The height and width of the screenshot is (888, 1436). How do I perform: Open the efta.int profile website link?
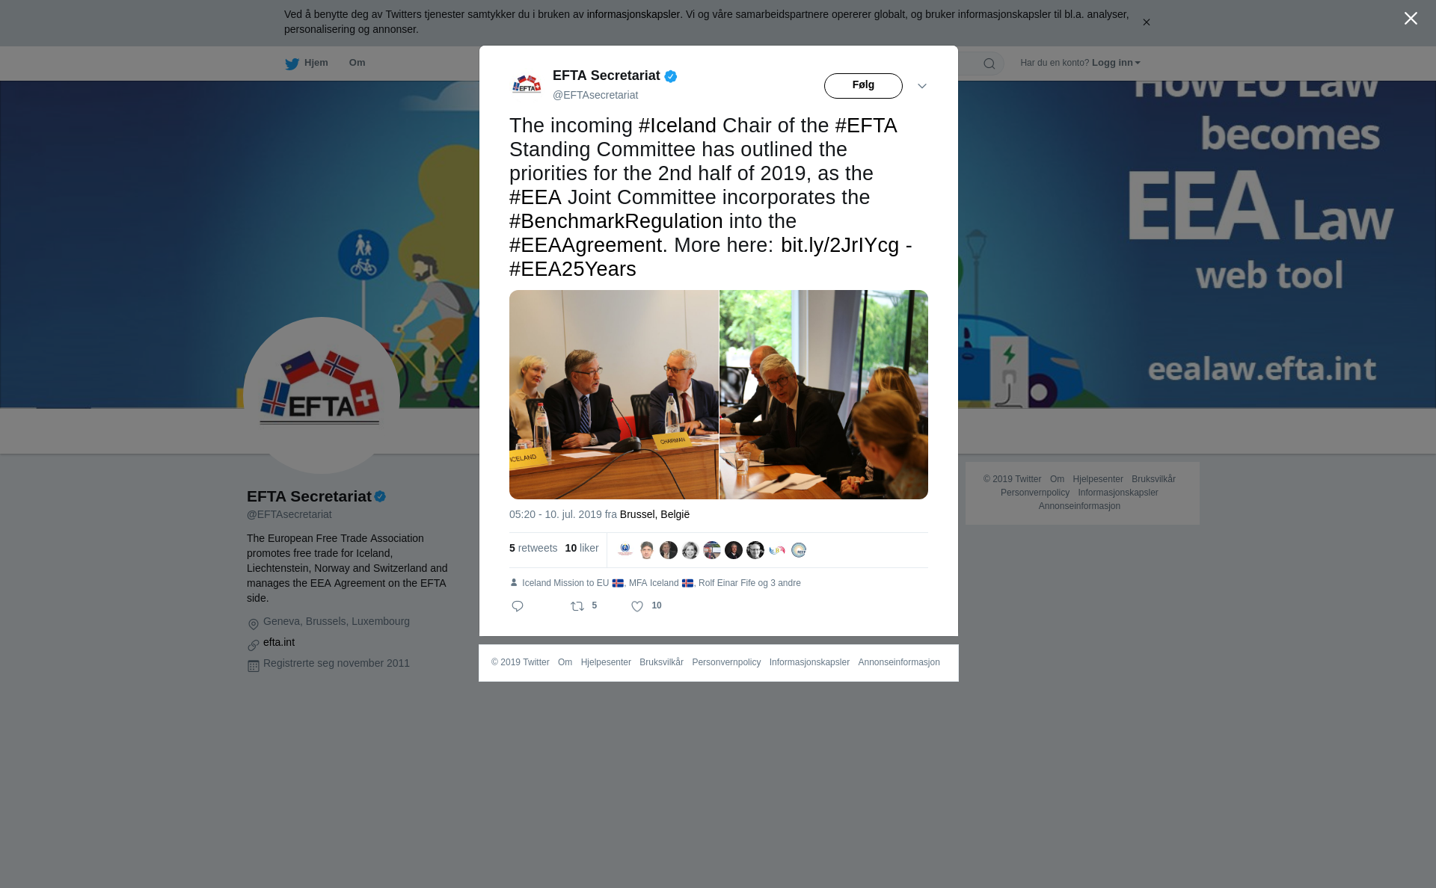pyautogui.click(x=279, y=642)
